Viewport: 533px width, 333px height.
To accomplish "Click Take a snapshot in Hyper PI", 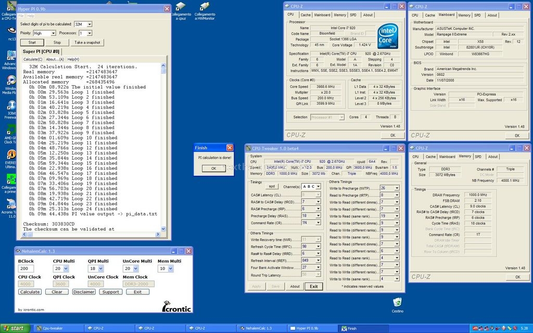I will [x=87, y=43].
